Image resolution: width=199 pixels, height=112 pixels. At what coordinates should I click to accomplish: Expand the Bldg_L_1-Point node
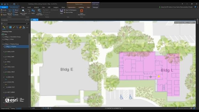(x=2, y=40)
